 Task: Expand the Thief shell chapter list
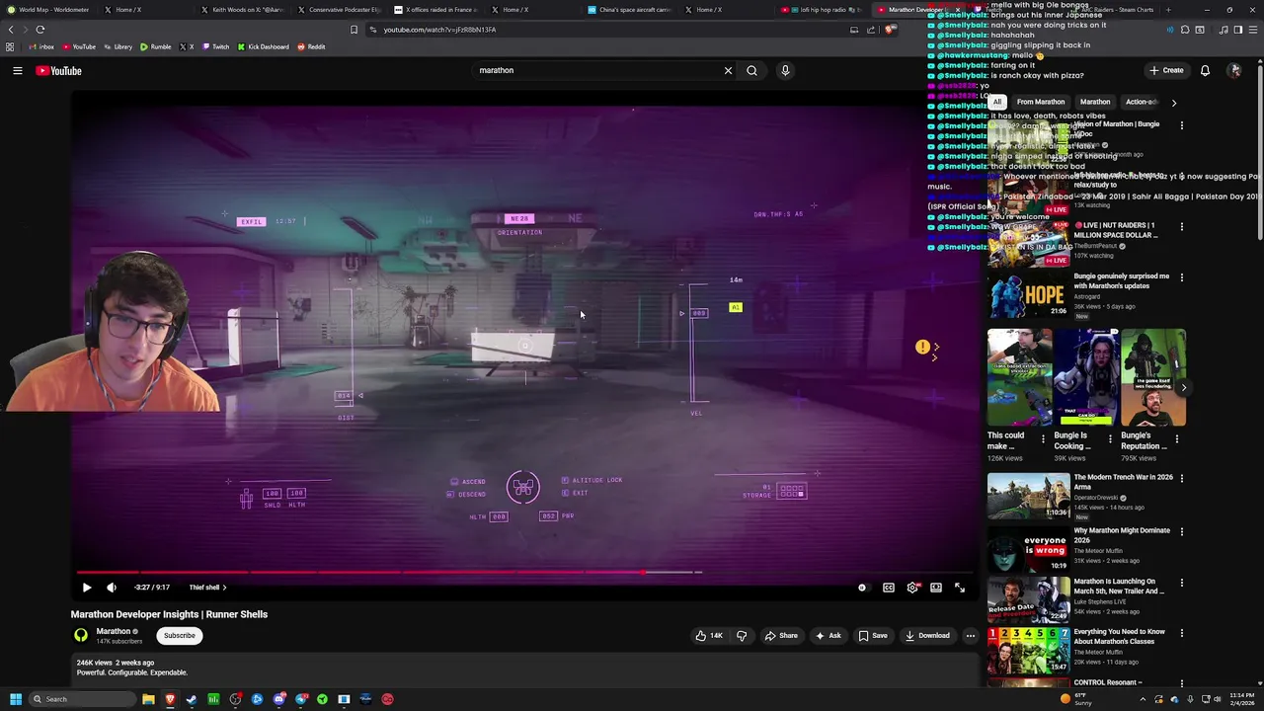(x=207, y=588)
